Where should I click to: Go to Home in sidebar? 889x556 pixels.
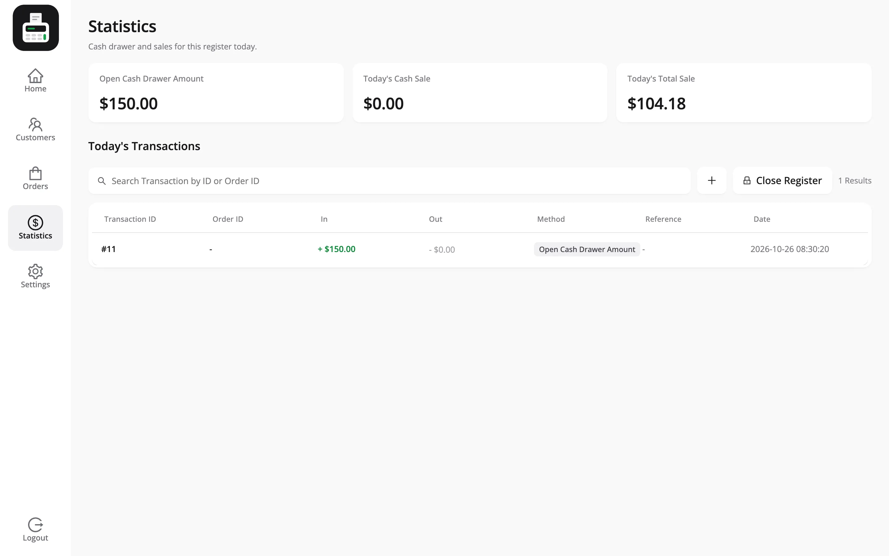[35, 81]
